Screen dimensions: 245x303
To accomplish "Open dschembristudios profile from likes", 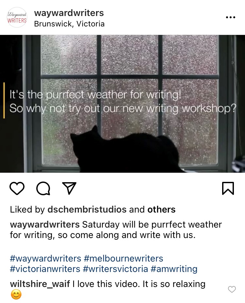I will 87,210.
